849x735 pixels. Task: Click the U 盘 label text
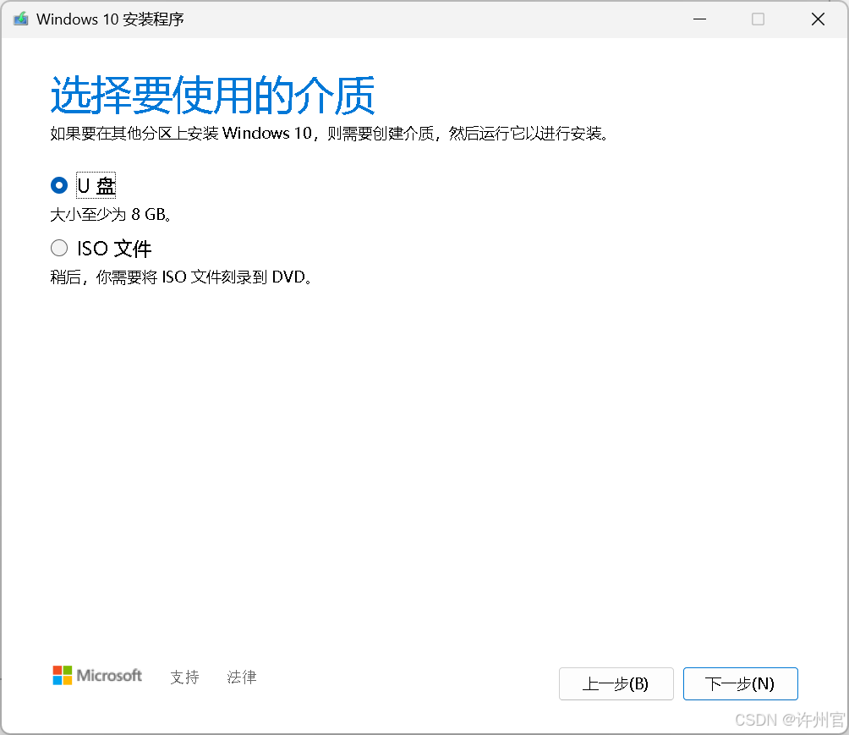[96, 186]
